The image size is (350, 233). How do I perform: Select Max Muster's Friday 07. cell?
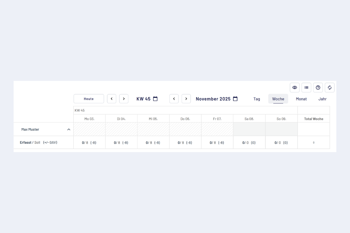click(217, 129)
